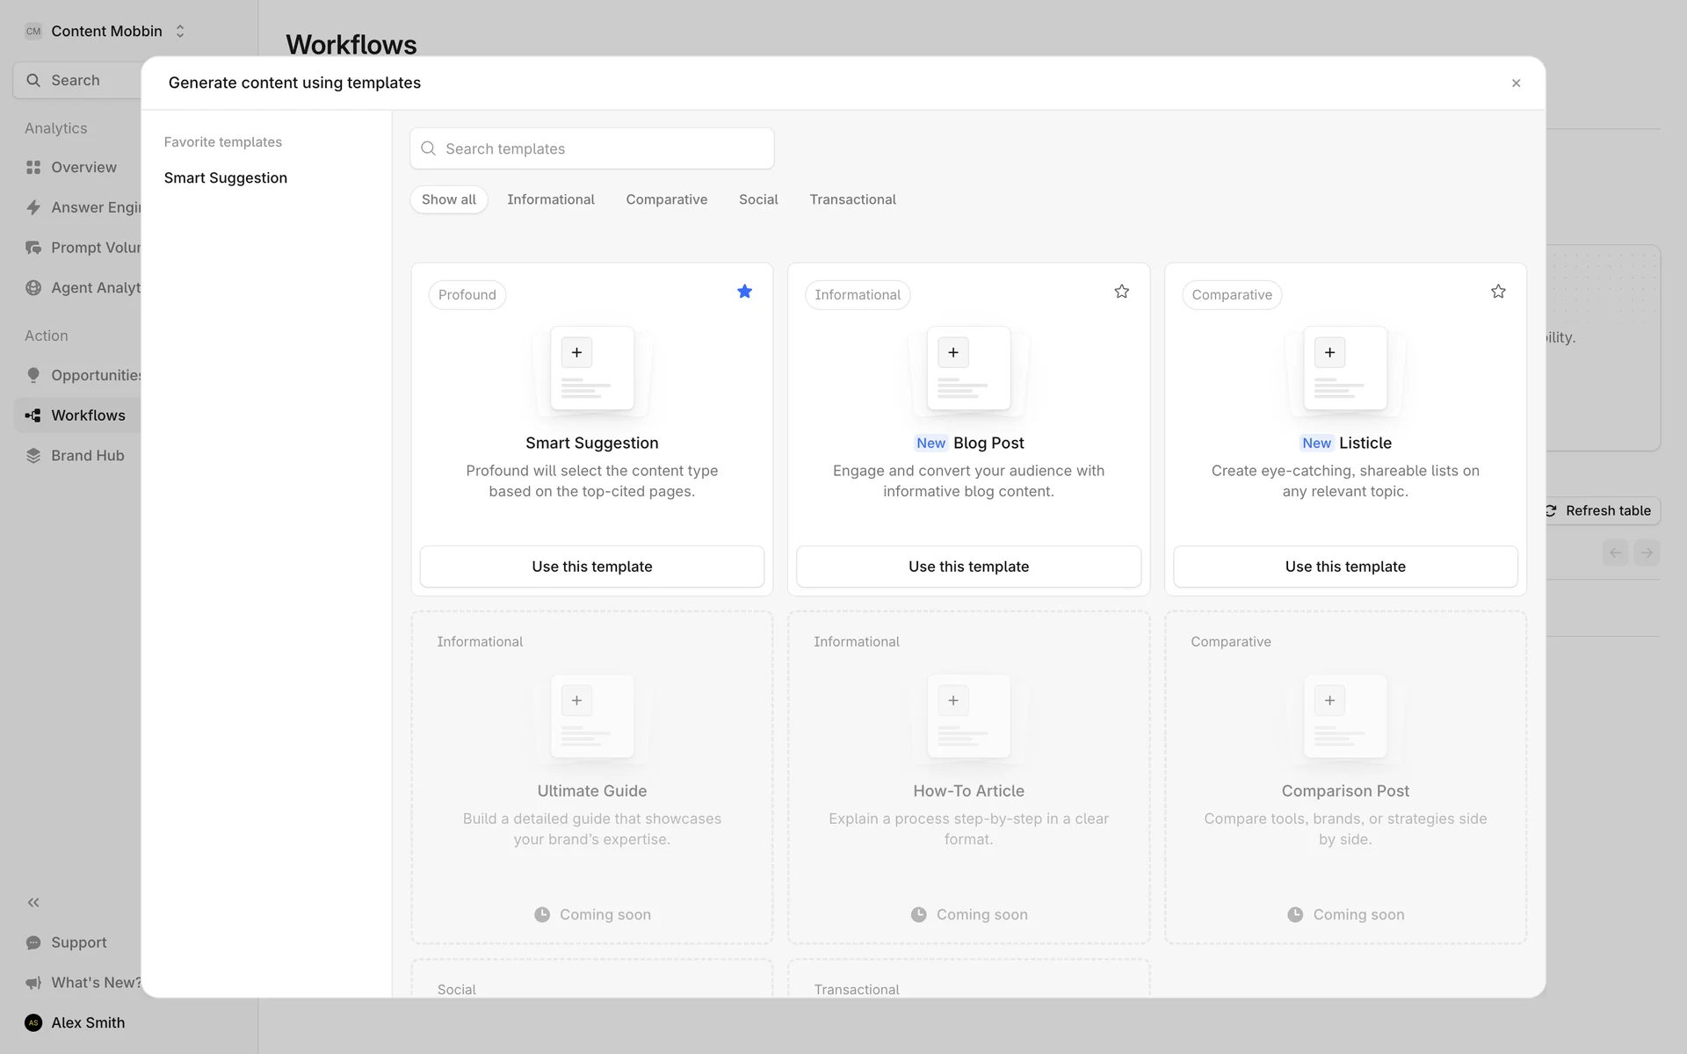Open the Content Mobbin workspace switcher
The image size is (1687, 1054).
(105, 31)
